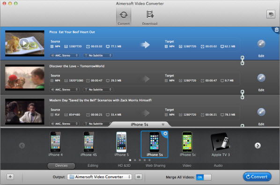
Task: Open AAC, Stereo audio dropdown of first video
Action: point(64,56)
